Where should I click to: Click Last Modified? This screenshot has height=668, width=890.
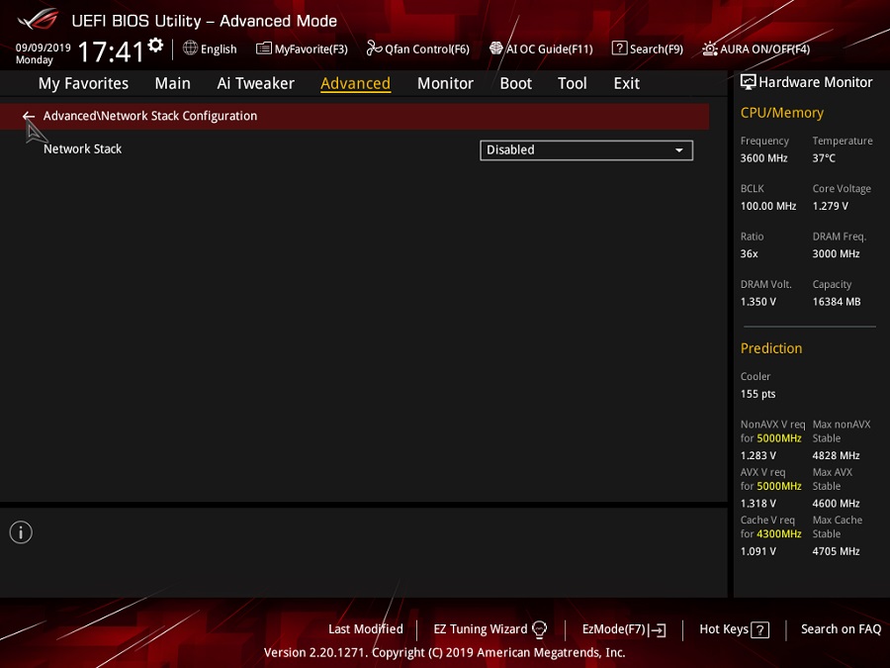click(366, 628)
